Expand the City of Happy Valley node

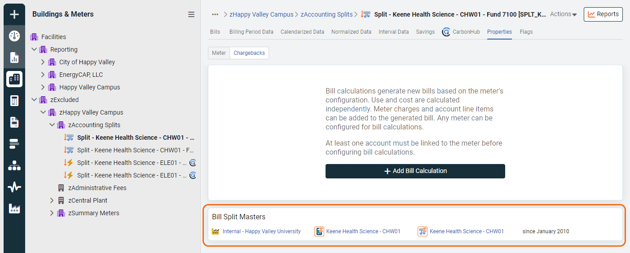pos(43,62)
